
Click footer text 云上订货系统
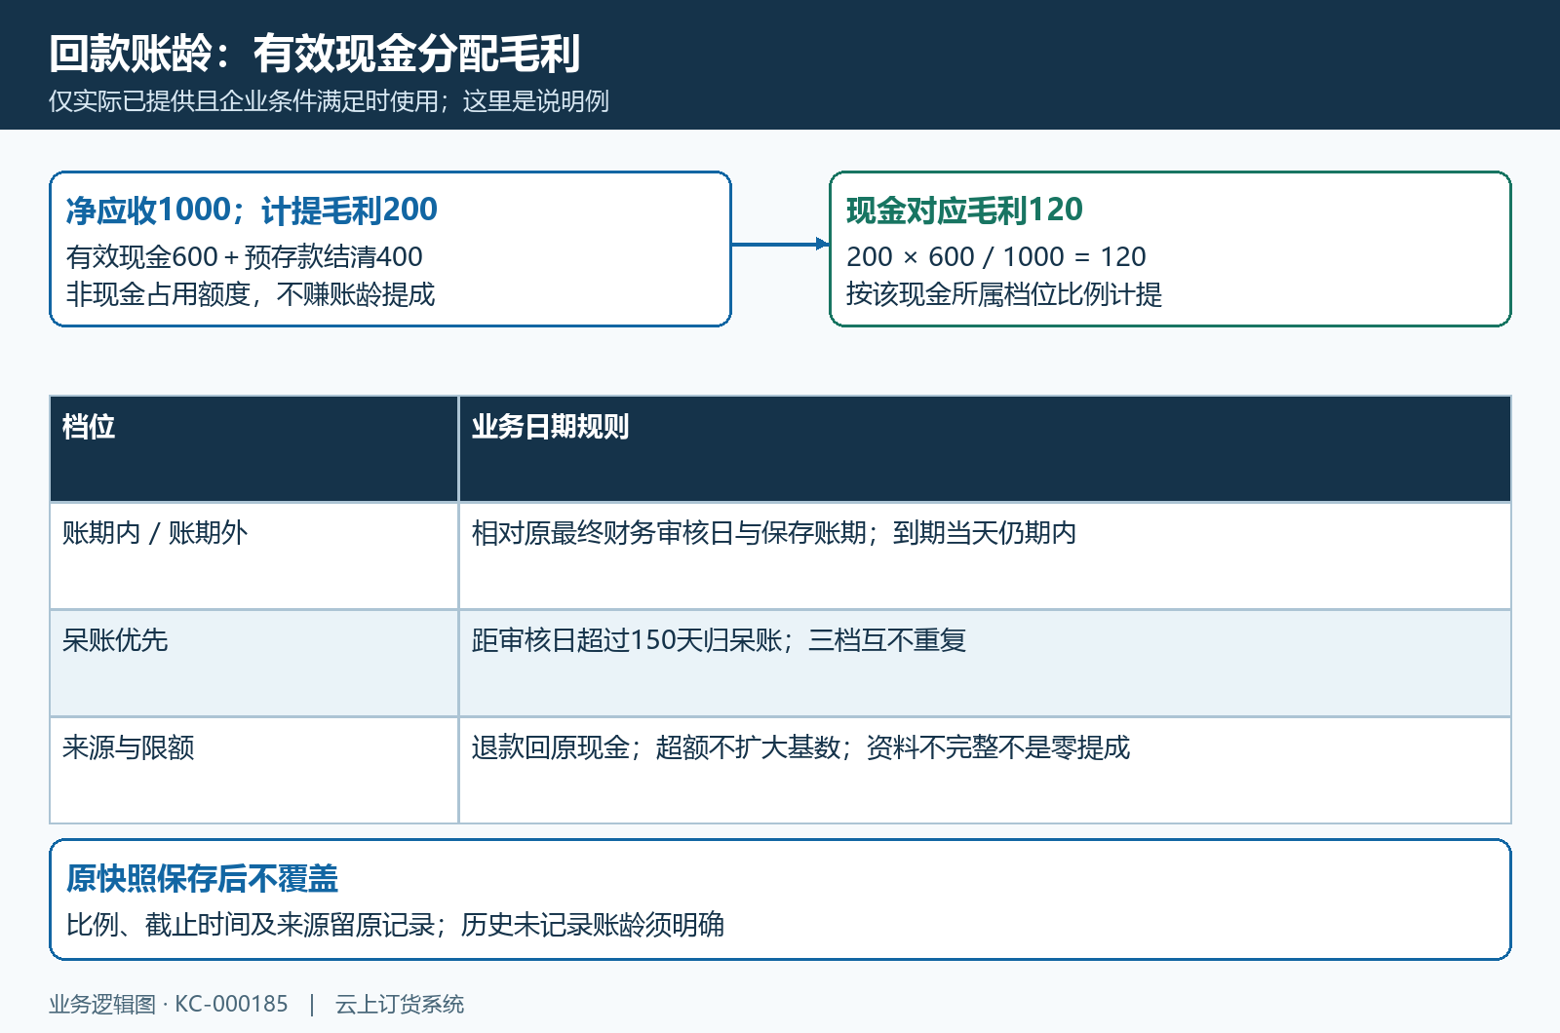coord(400,1005)
